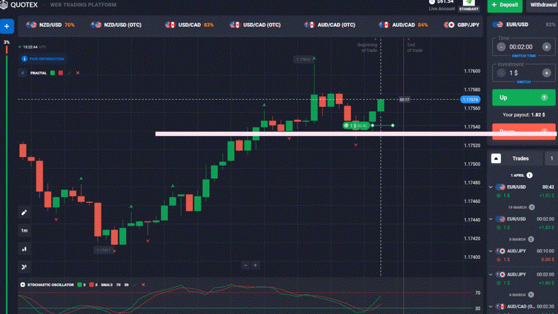Click the Withdrawal button

click(543, 5)
